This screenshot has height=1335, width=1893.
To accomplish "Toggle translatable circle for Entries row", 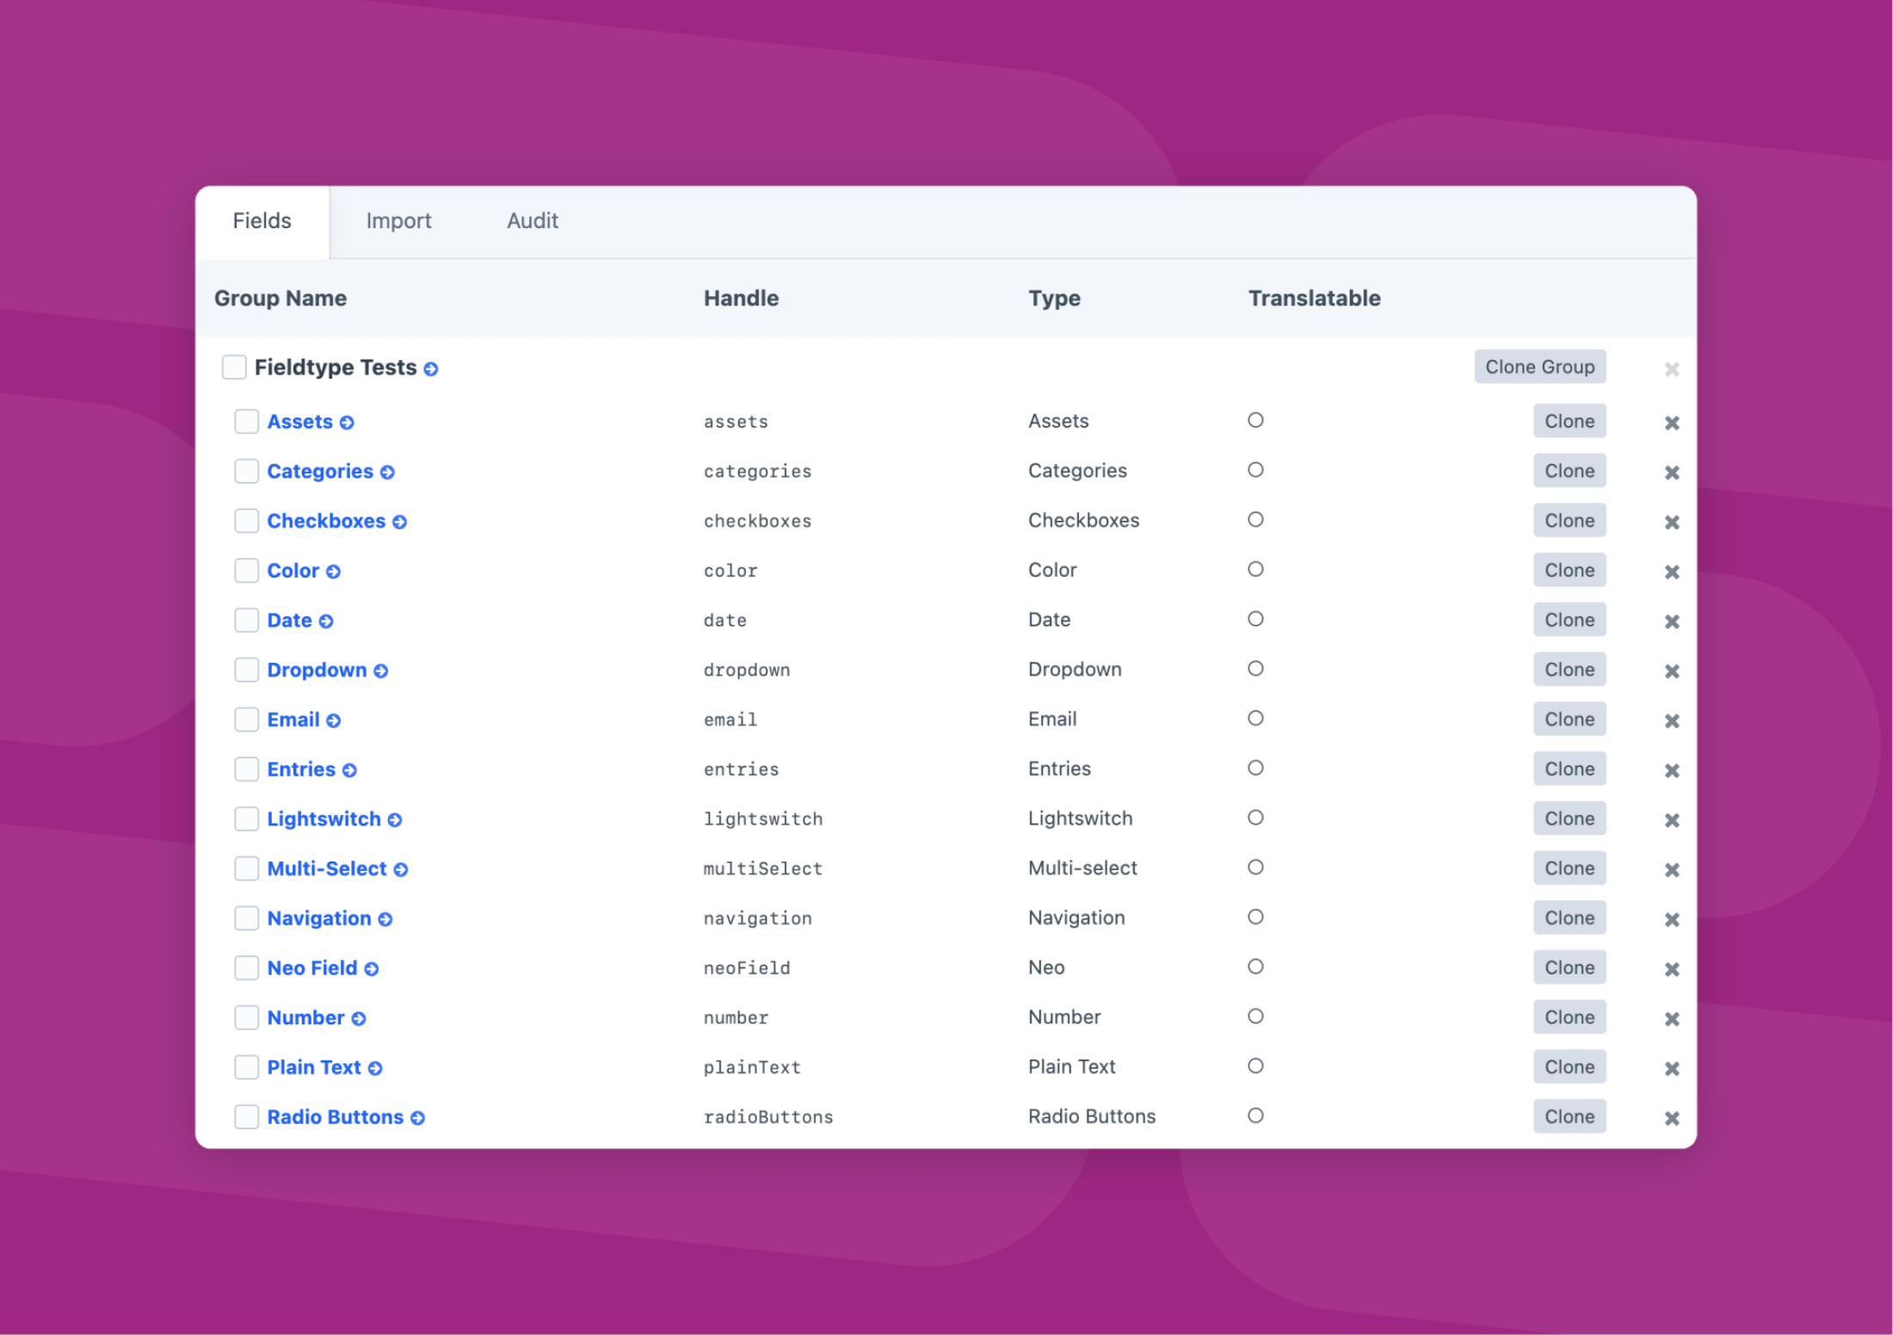I will coord(1255,768).
